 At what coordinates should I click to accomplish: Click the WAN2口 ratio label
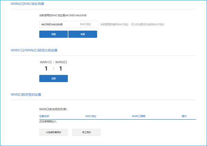61,62
